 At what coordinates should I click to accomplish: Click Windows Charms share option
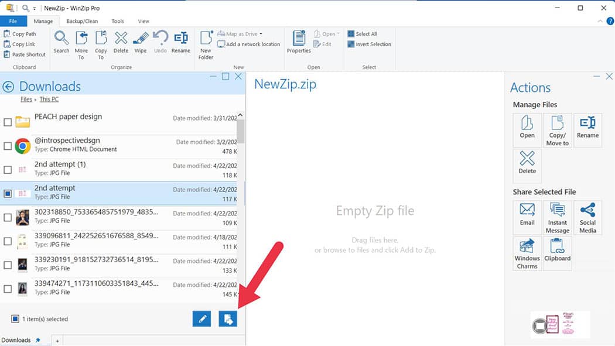click(x=527, y=253)
